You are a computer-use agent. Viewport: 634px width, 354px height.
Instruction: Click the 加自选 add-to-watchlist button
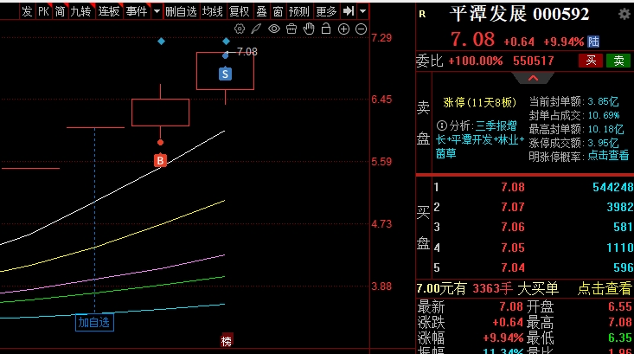coord(94,323)
